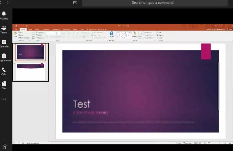Click the Protect lock icon in ribbon

pos(112,34)
